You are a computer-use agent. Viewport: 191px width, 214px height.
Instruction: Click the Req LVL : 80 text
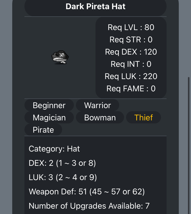coord(131,27)
